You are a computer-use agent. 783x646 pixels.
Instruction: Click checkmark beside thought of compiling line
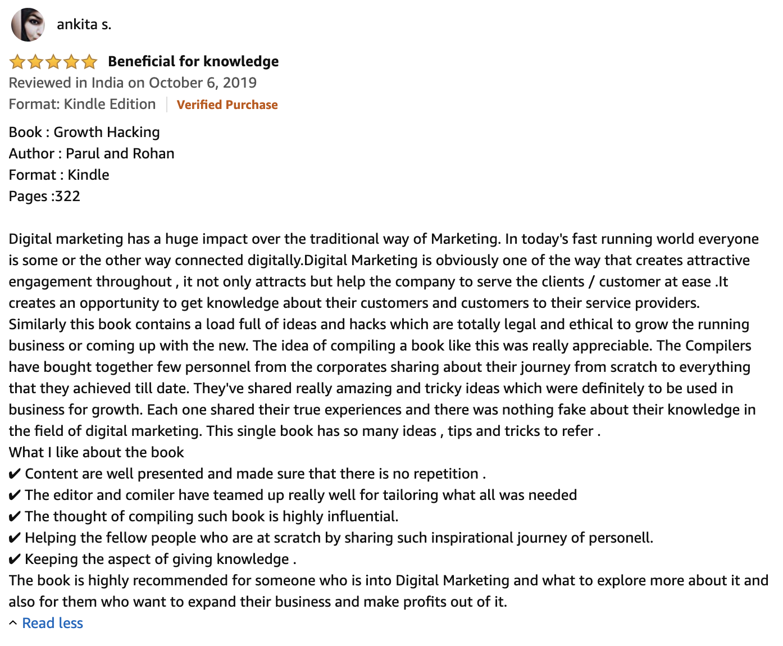(x=15, y=517)
